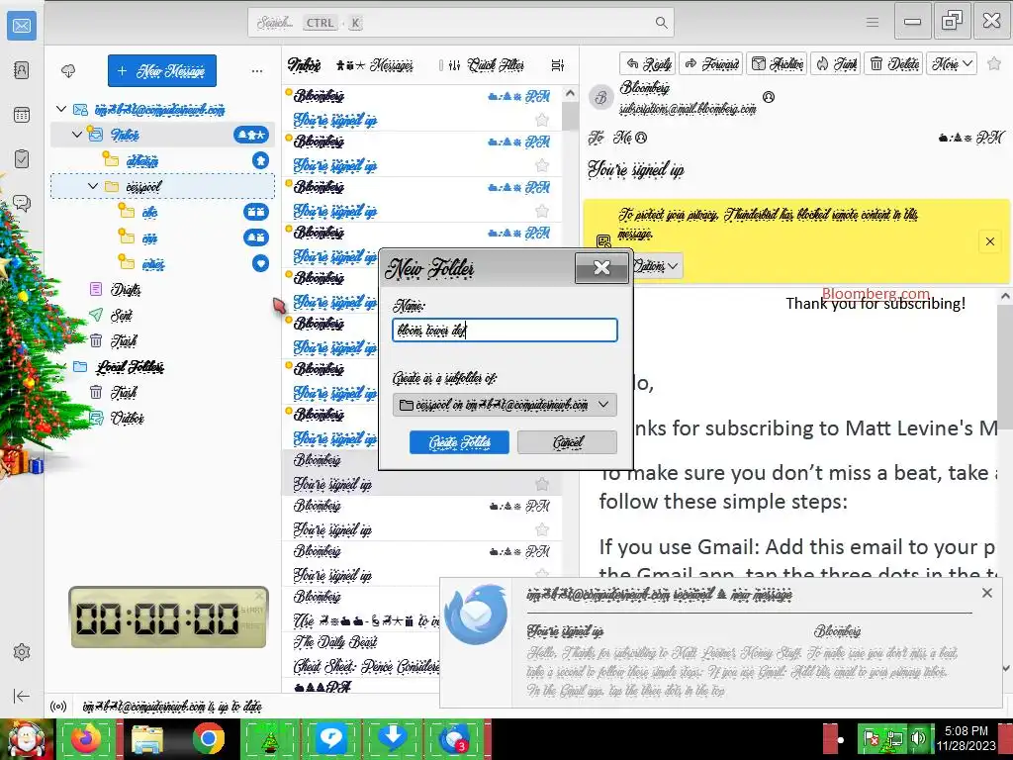Click Create Folder in the dialog

click(459, 442)
